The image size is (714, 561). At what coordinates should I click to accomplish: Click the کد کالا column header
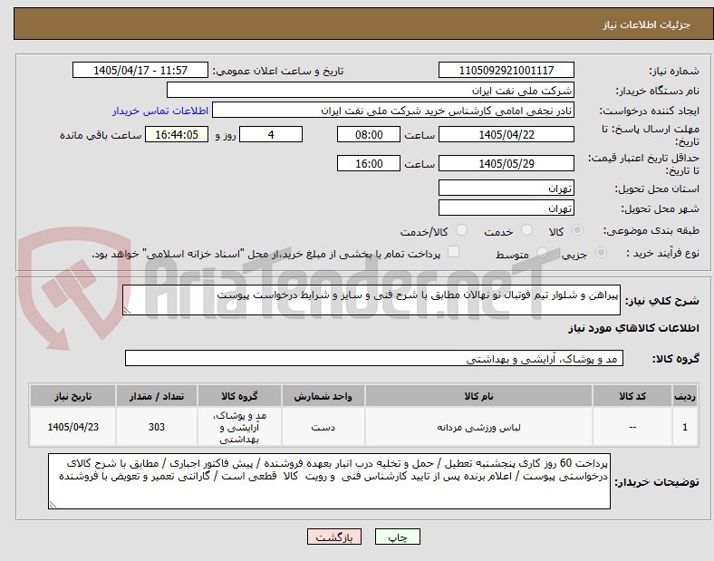coord(632,396)
